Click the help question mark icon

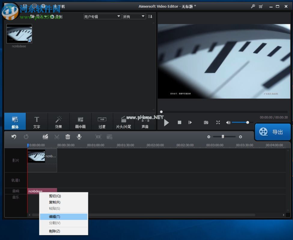pos(43,5)
